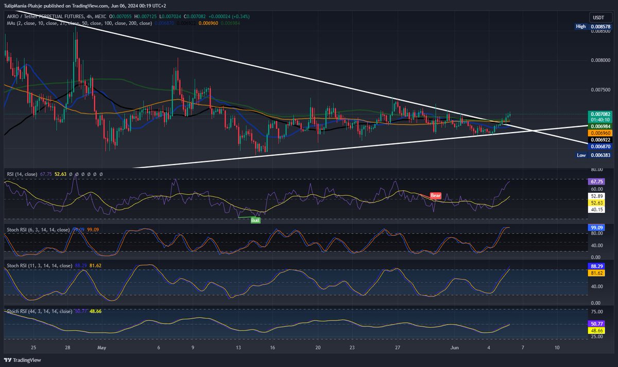Select the Stoch RSI (6, 3, 14, 14, close) legend
The height and width of the screenshot is (367, 618).
tap(39, 229)
